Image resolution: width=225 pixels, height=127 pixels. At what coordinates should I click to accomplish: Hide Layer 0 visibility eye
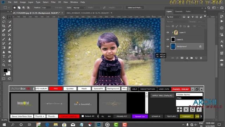coord(168,32)
